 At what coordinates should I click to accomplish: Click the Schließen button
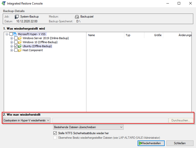(x=180, y=143)
